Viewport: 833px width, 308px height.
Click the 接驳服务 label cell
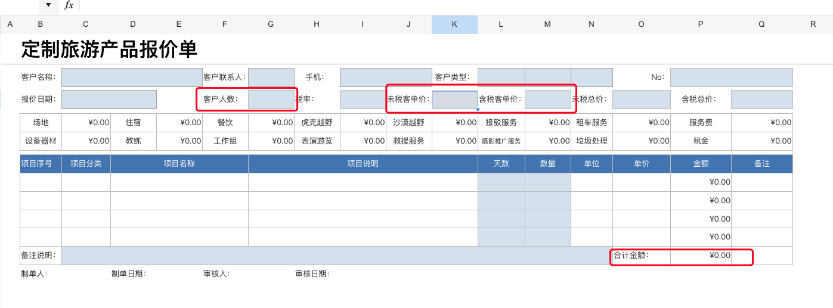[x=501, y=123]
